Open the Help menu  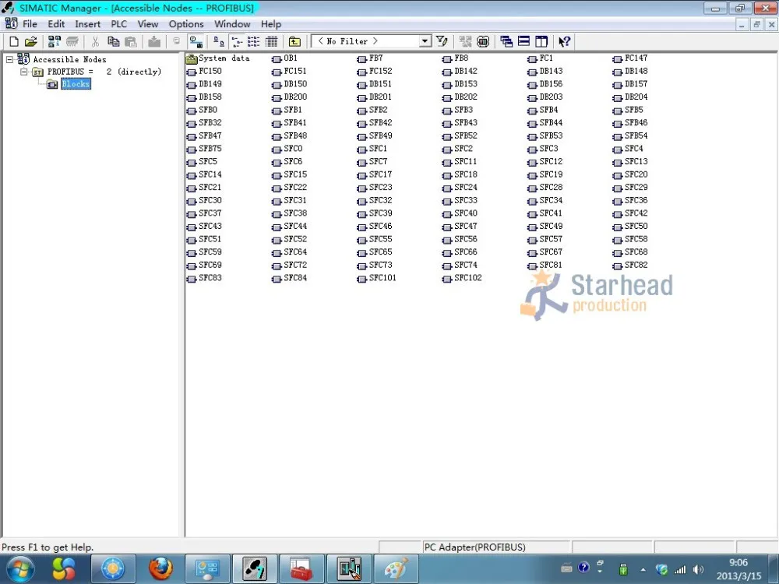pyautogui.click(x=271, y=24)
